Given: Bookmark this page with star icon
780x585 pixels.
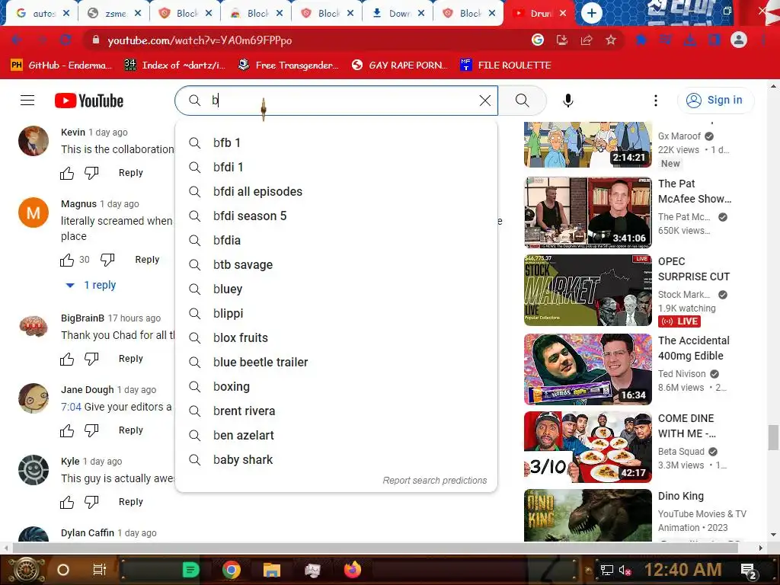Looking at the screenshot, I should point(611,40).
